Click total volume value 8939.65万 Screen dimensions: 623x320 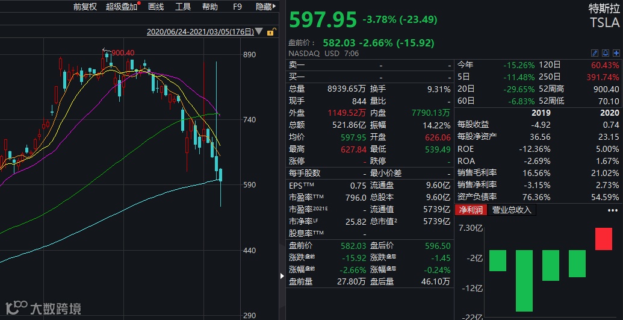pos(346,89)
